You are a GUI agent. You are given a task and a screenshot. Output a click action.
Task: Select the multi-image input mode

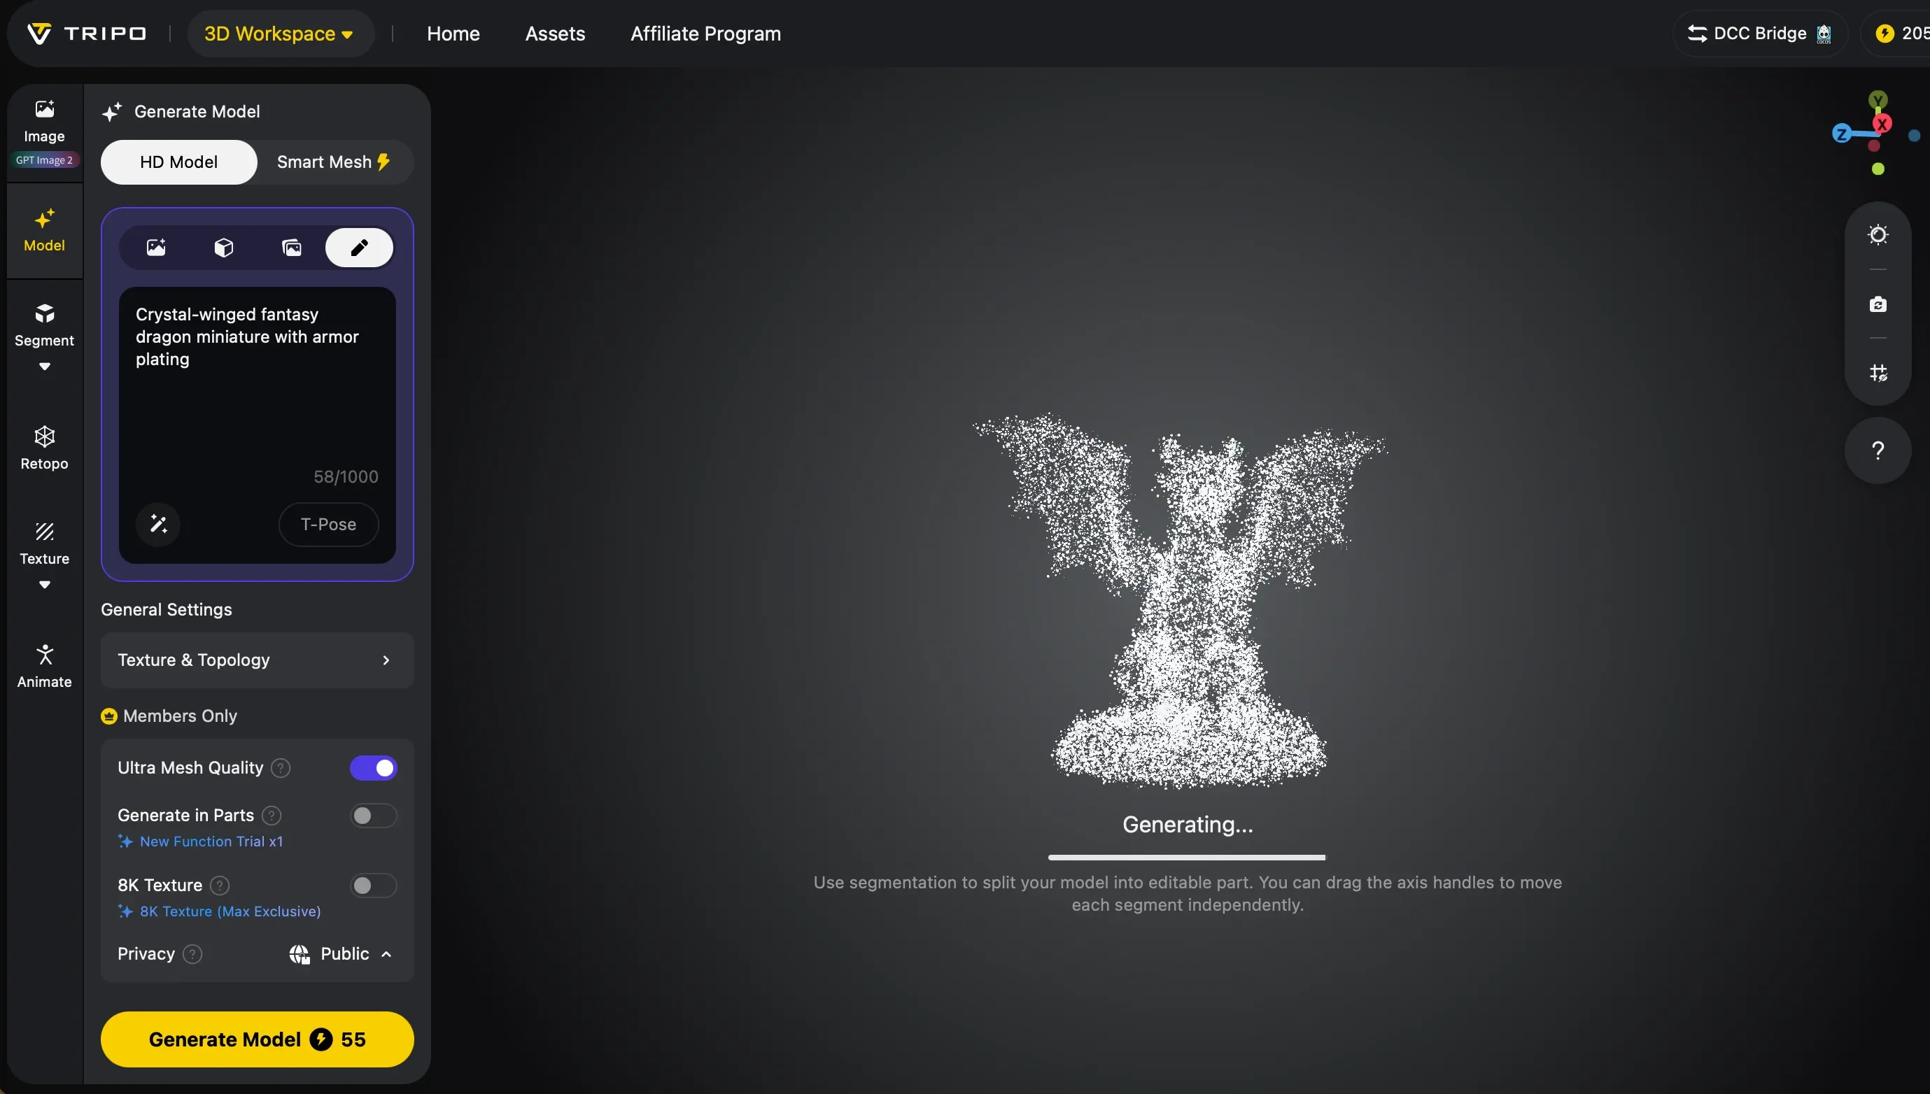coord(292,247)
